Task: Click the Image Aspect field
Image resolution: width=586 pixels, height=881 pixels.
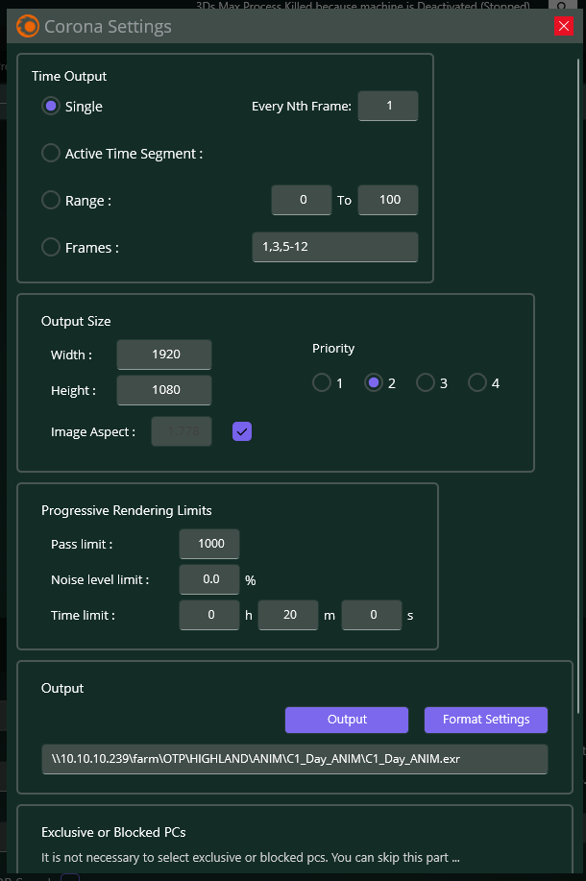Action: [x=182, y=431]
